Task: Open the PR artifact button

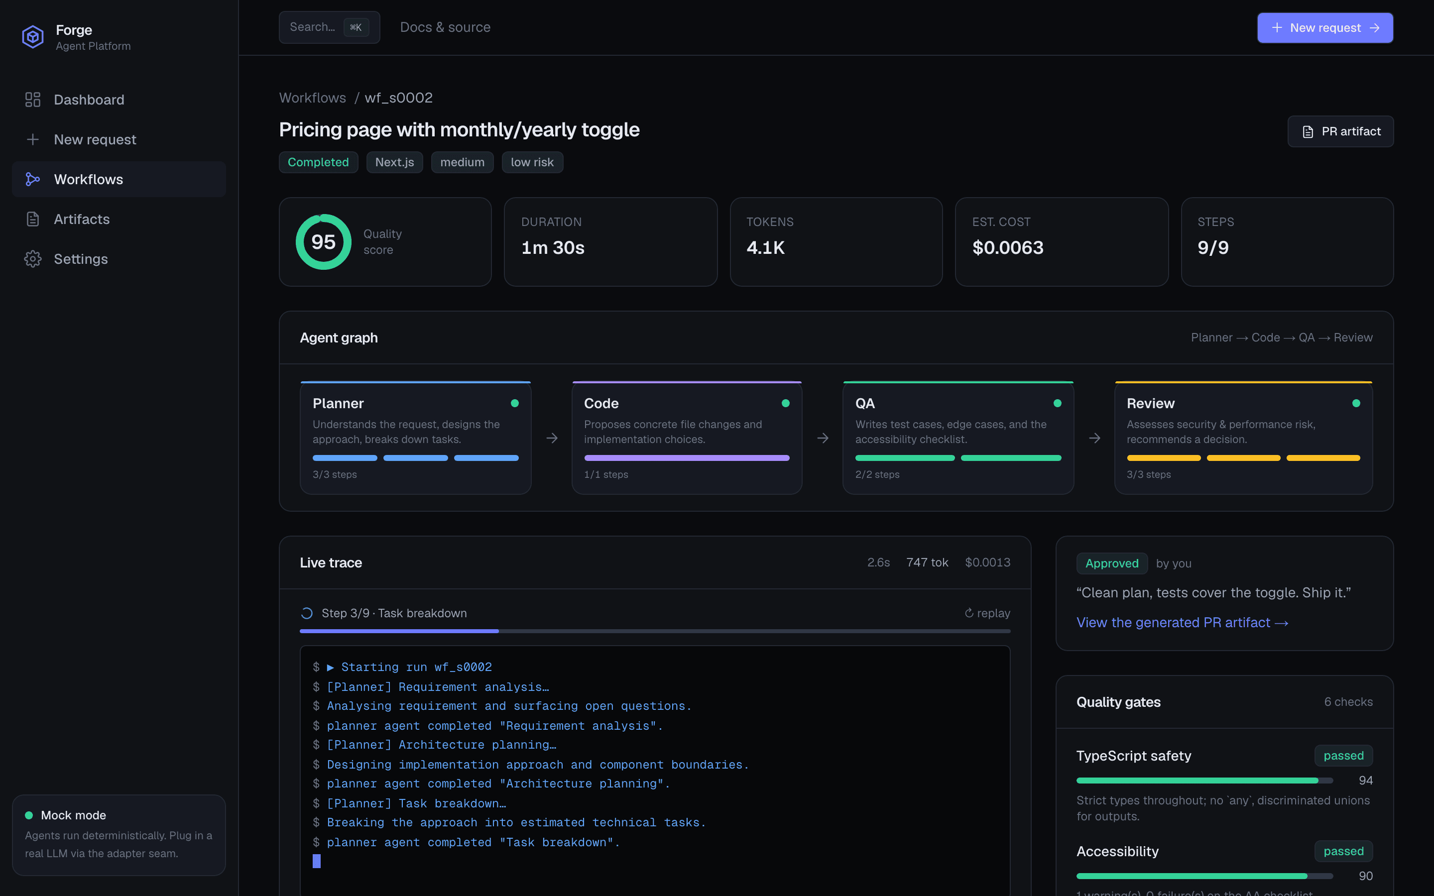Action: click(1340, 131)
